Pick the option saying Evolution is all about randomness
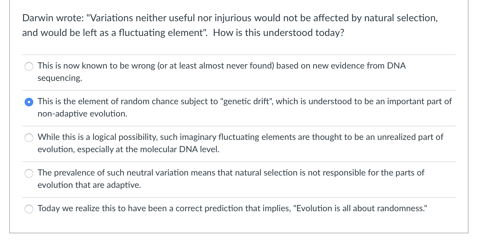 (29, 209)
